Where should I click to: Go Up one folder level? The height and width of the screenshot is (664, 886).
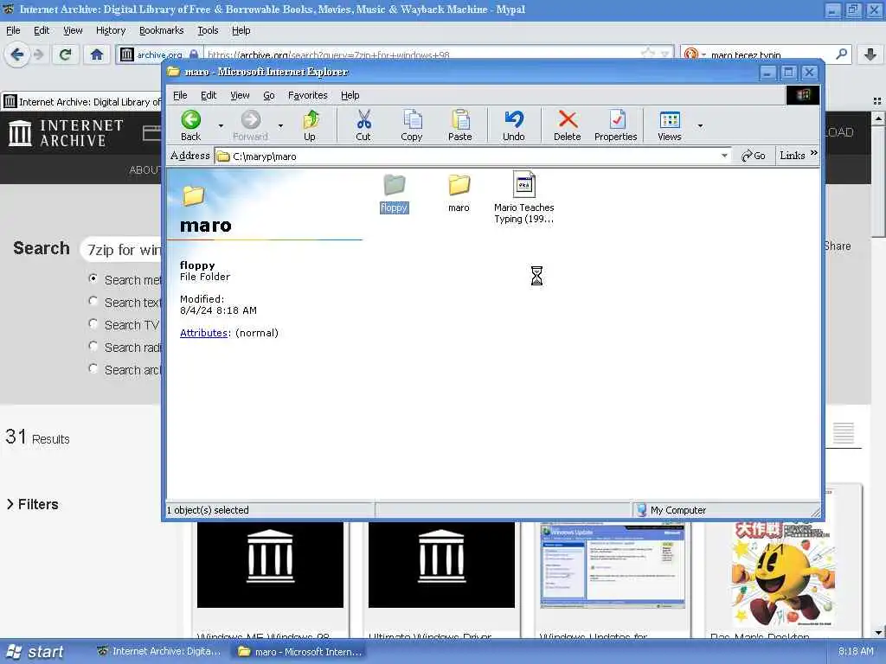[x=310, y=125]
